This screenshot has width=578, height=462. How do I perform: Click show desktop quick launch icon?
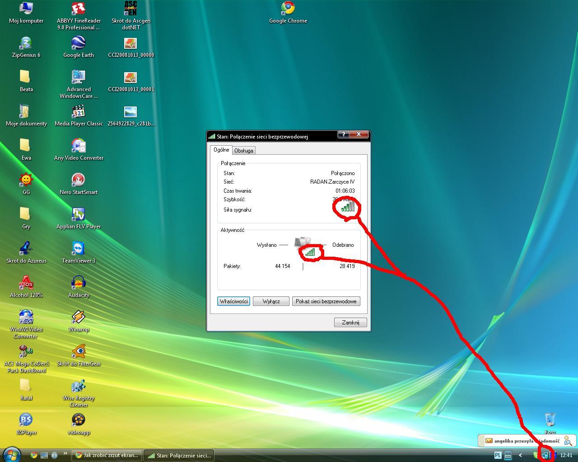44,455
